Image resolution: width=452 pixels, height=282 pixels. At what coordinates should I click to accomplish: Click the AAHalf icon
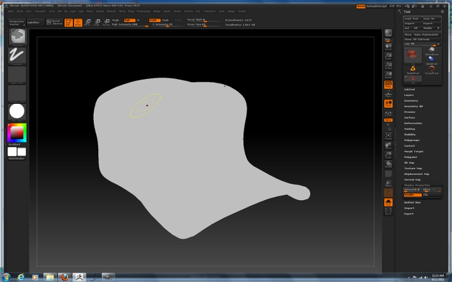388,75
